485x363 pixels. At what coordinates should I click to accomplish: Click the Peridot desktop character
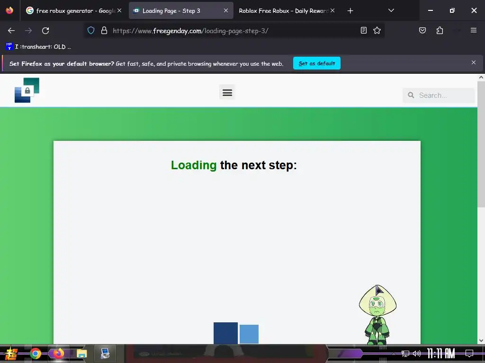377,314
